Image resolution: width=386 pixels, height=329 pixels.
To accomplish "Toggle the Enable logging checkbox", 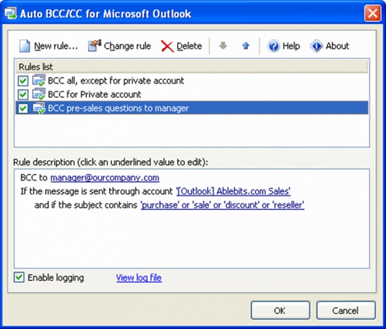I will pos(19,278).
